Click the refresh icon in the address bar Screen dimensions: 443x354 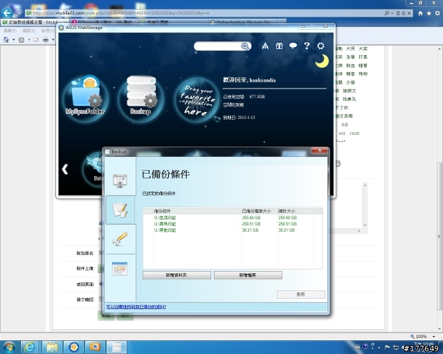[x=404, y=13]
